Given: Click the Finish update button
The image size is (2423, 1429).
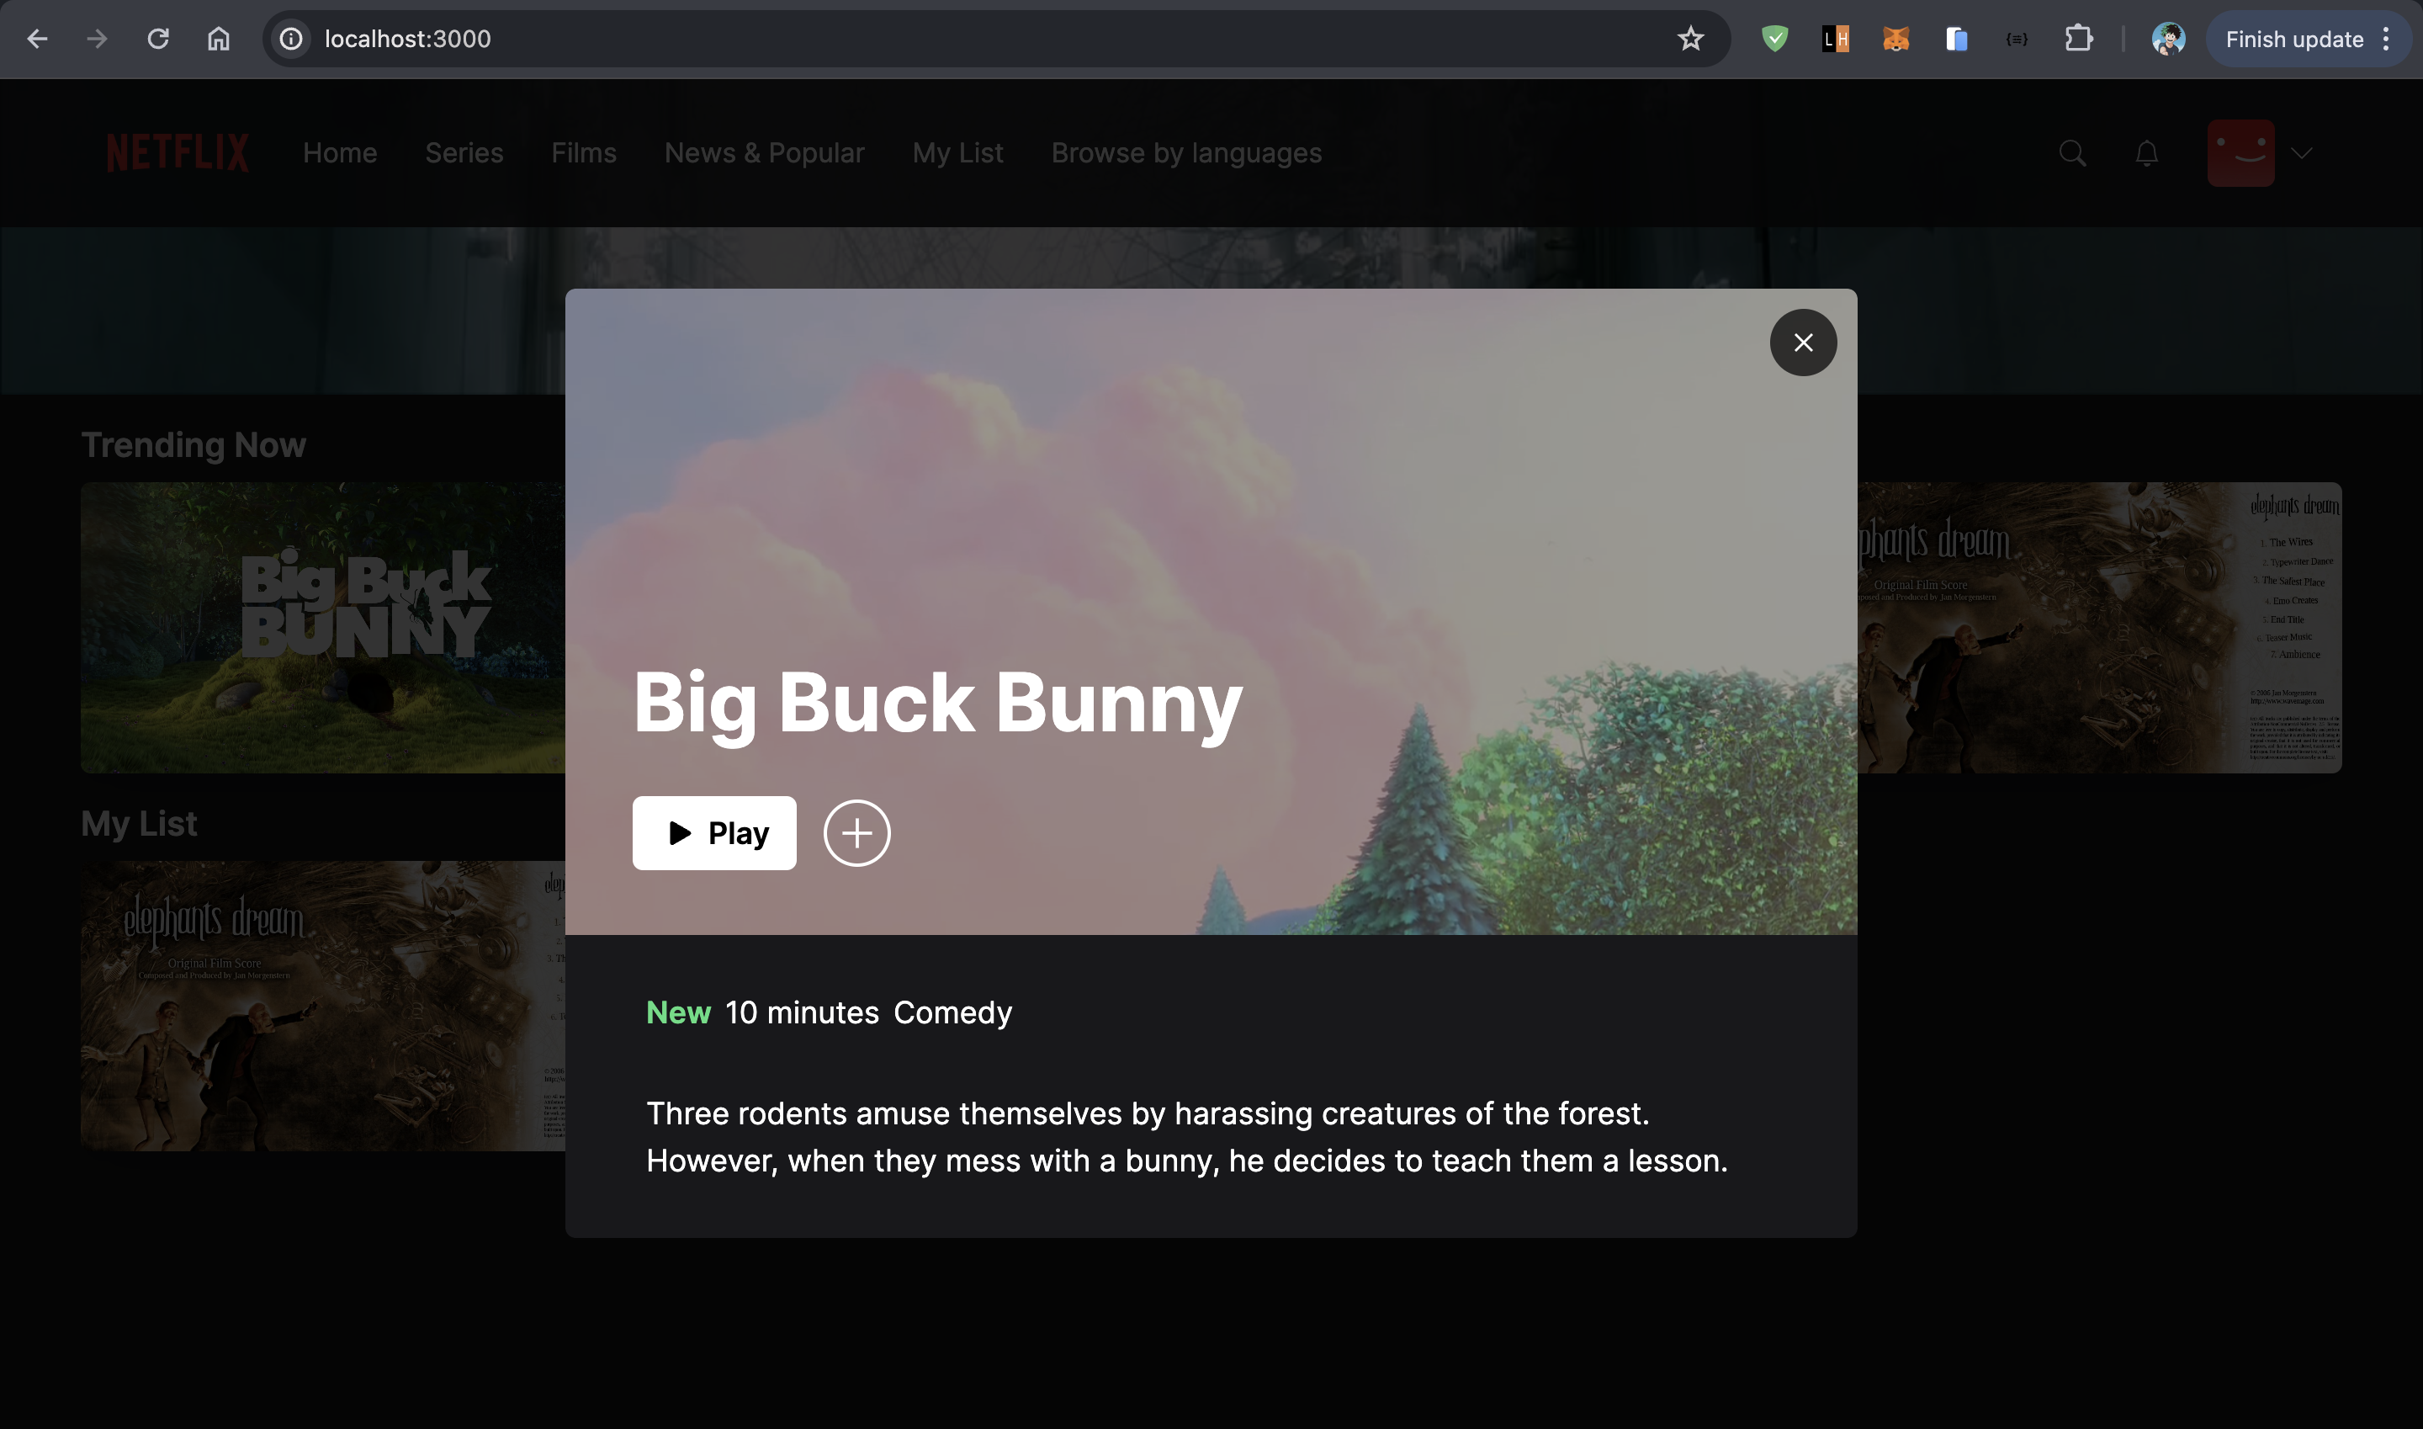Looking at the screenshot, I should pos(2293,40).
